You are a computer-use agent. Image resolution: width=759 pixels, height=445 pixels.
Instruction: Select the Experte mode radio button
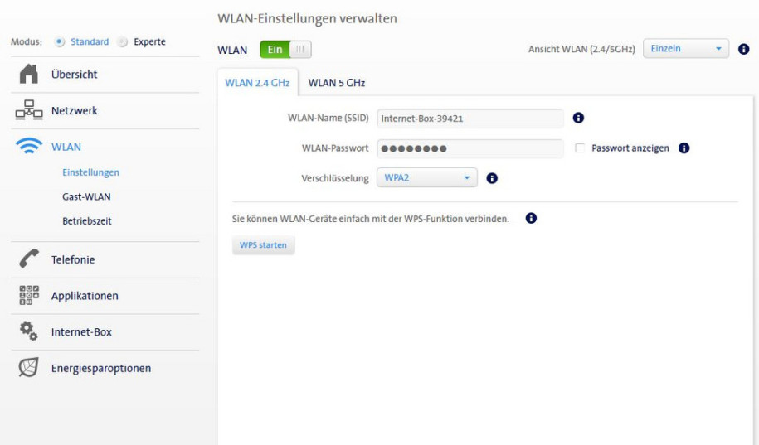[123, 41]
